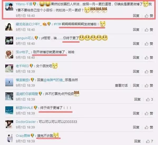Open username penguin可儿 profile

pos(25,38)
